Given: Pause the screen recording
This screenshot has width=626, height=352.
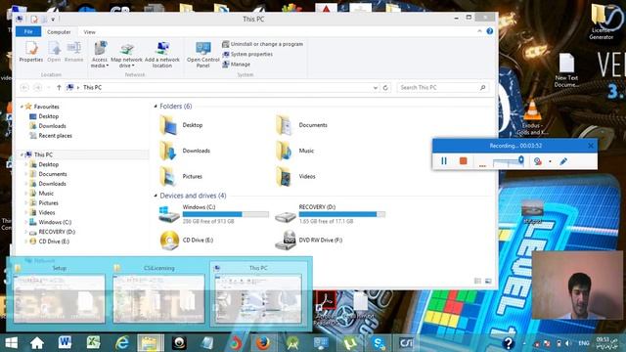Looking at the screenshot, I should (443, 161).
